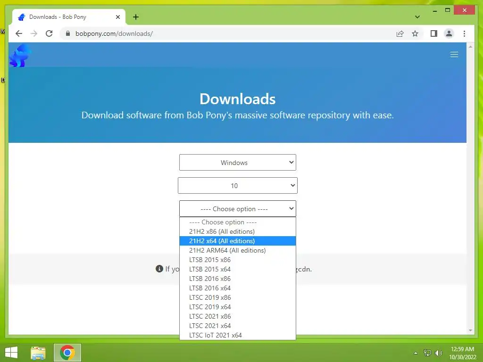Choose LTSC 2021 x86

(238, 316)
